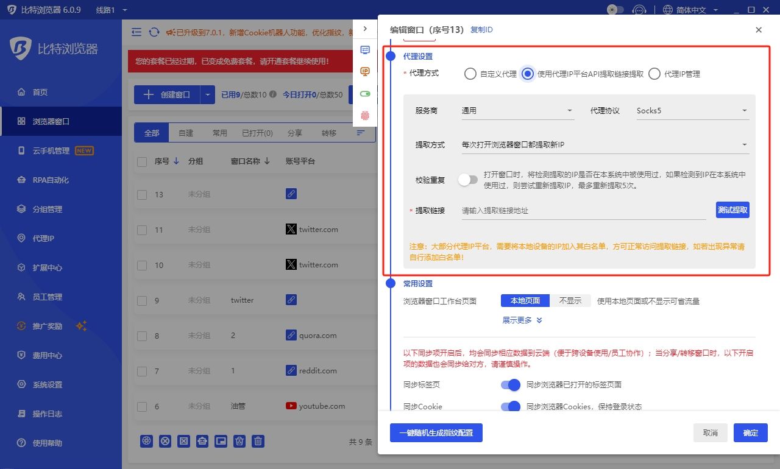Select the 自定义代理 radio button
The width and height of the screenshot is (780, 469).
coord(470,73)
